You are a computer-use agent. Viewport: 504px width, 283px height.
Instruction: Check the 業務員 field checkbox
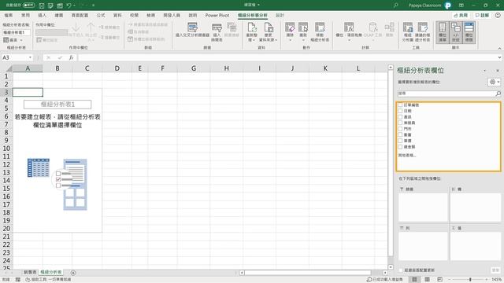click(400, 123)
